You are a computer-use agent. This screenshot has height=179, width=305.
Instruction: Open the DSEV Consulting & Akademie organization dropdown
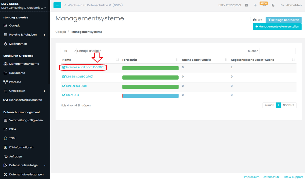24,8
